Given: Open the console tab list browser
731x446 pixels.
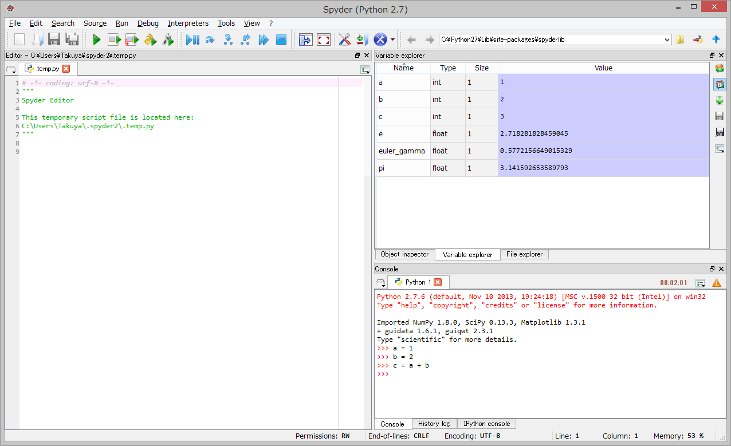Looking at the screenshot, I should (x=380, y=283).
